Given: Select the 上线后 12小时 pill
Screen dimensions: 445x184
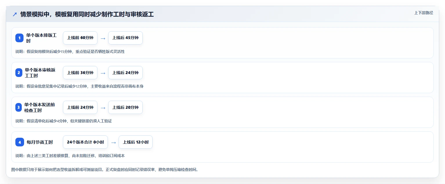Looking at the screenshot, I should [135, 142].
